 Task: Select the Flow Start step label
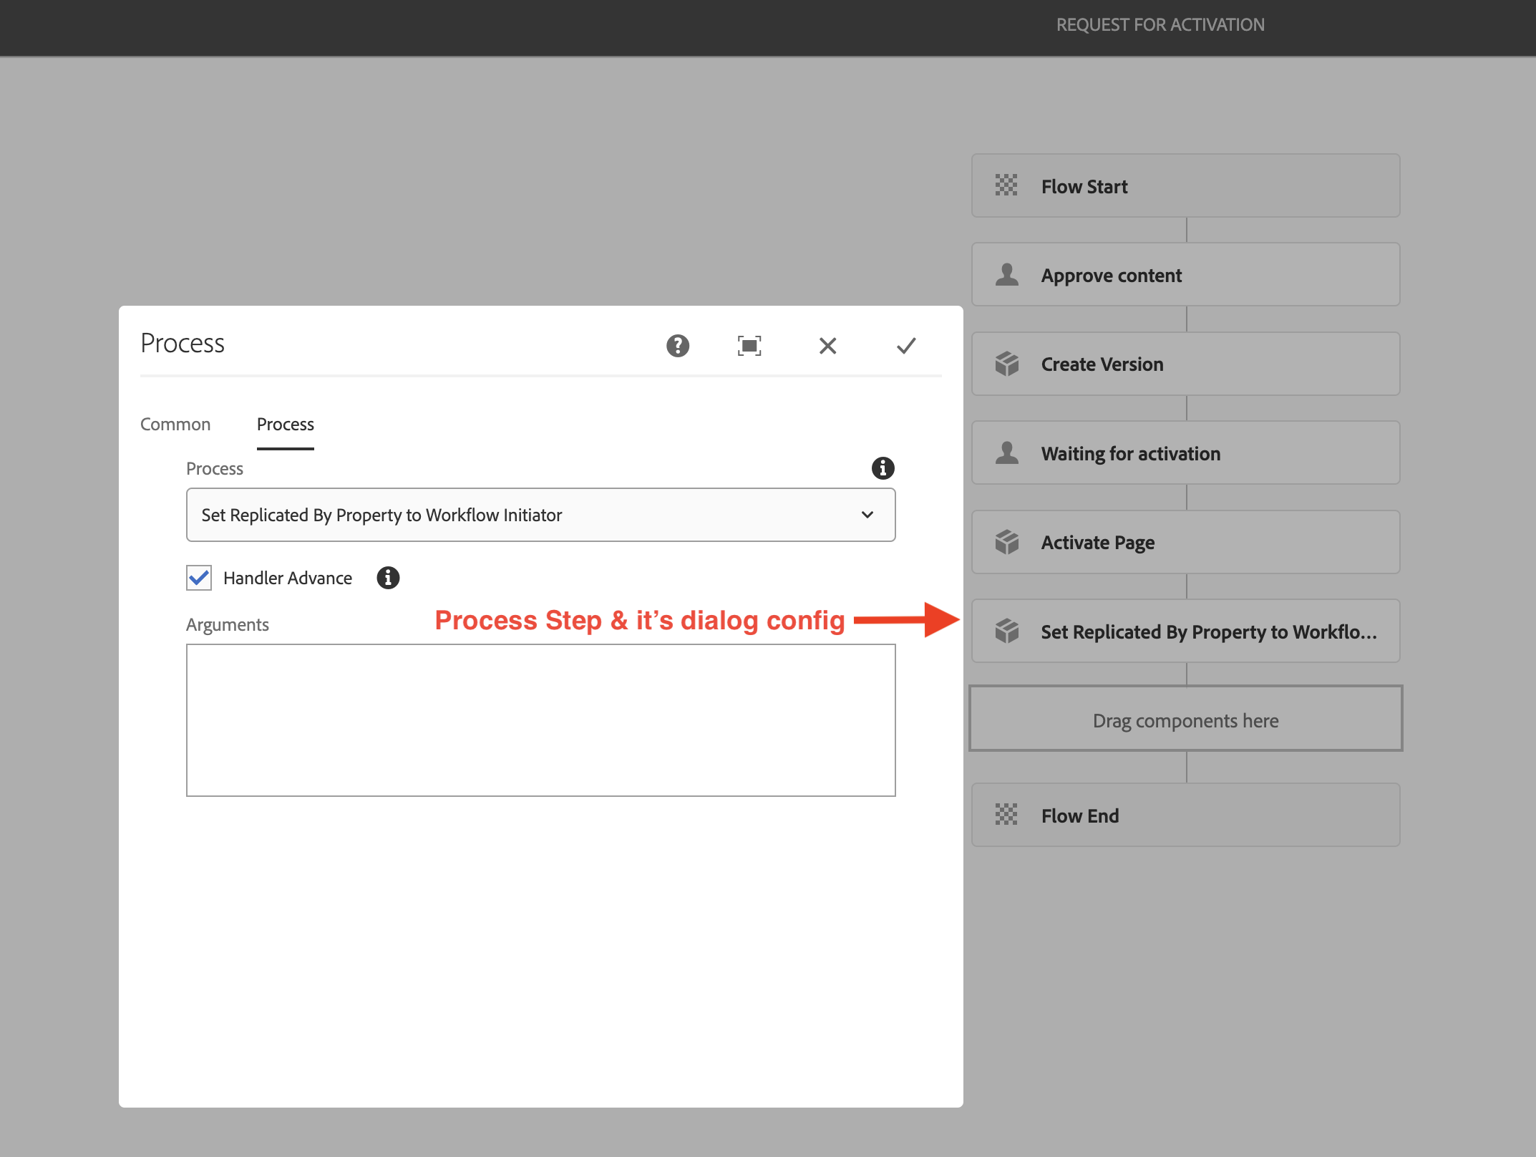tap(1084, 186)
